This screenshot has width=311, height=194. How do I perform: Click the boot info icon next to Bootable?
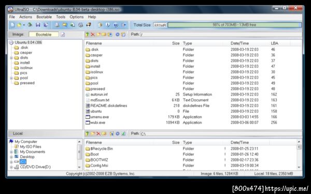pos(63,35)
